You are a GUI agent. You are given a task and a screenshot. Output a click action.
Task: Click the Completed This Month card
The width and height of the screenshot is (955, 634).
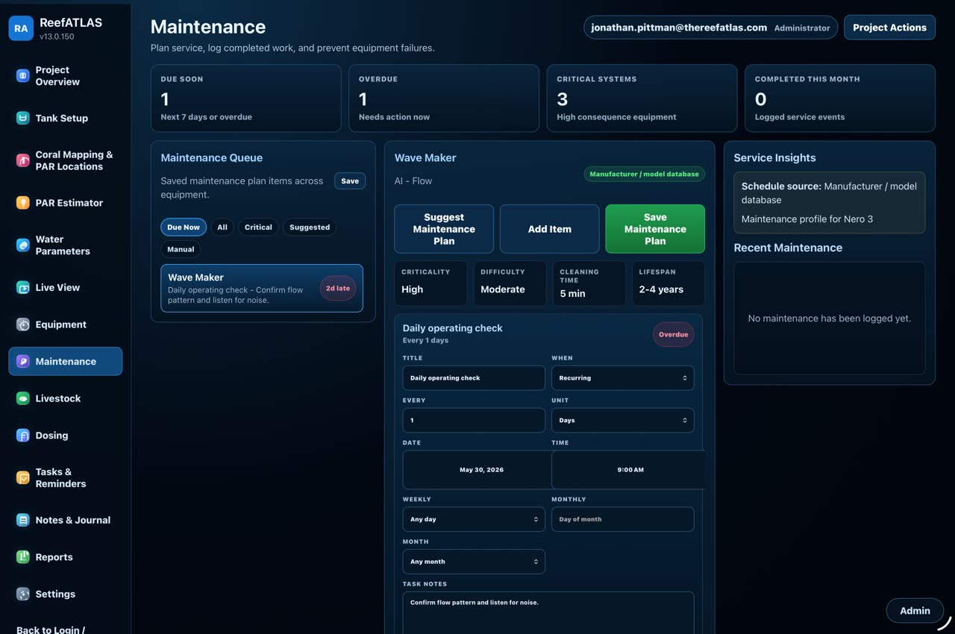point(840,98)
